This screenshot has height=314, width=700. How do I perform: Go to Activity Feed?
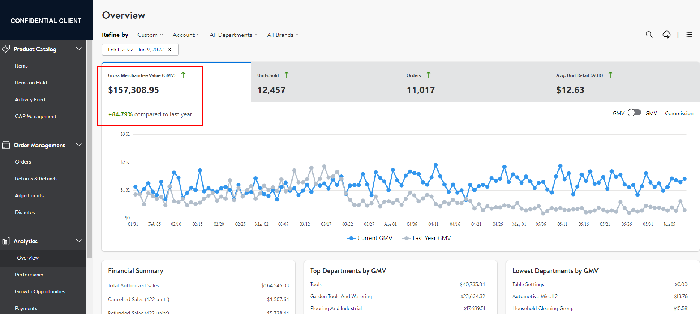(30, 99)
